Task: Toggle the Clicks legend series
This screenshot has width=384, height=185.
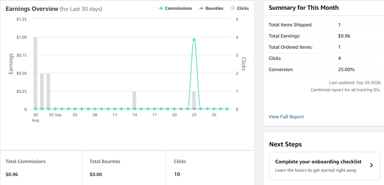Action: point(240,8)
